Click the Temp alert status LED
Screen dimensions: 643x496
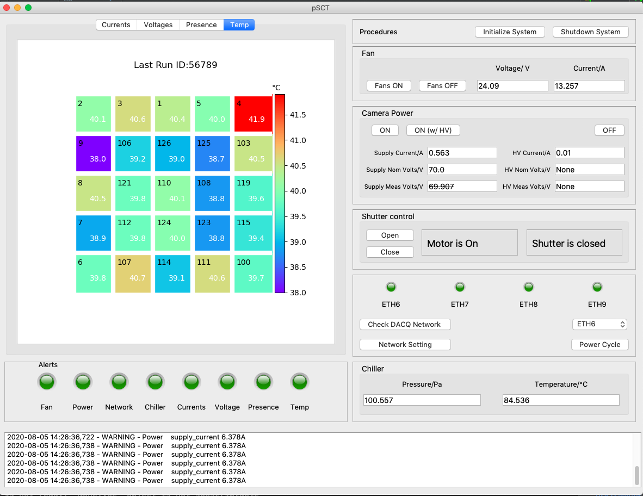pos(300,382)
